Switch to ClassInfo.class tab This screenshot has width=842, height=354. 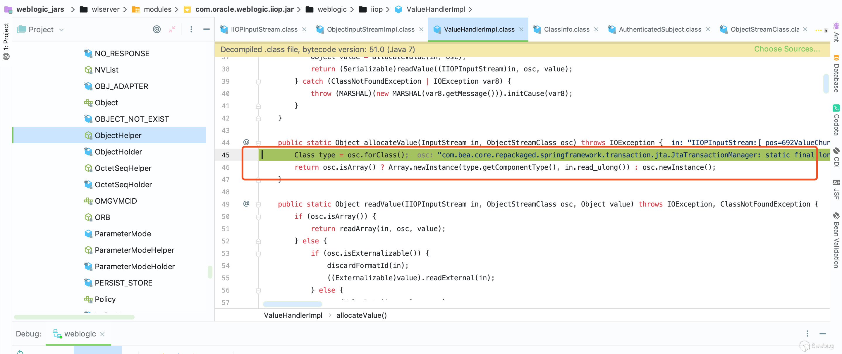coord(566,30)
